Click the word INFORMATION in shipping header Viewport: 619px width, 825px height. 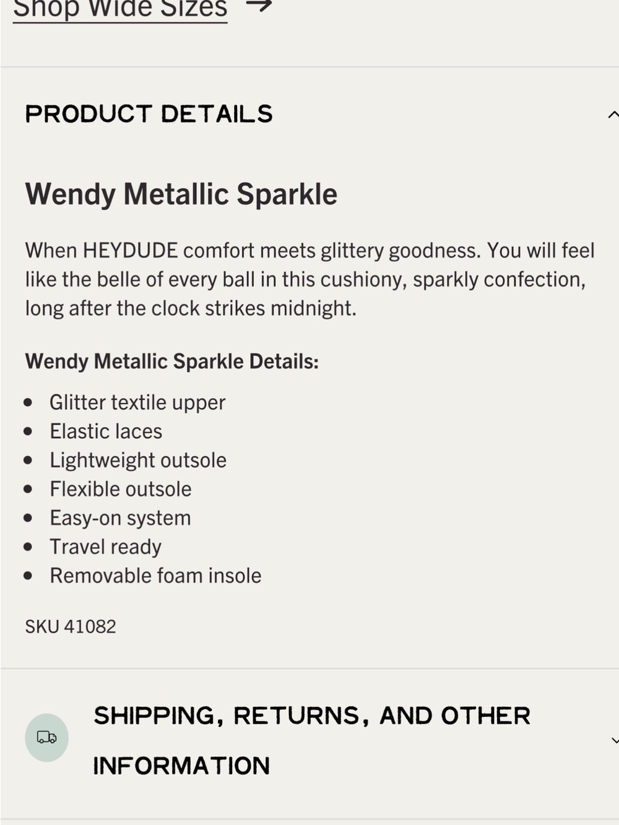click(181, 766)
